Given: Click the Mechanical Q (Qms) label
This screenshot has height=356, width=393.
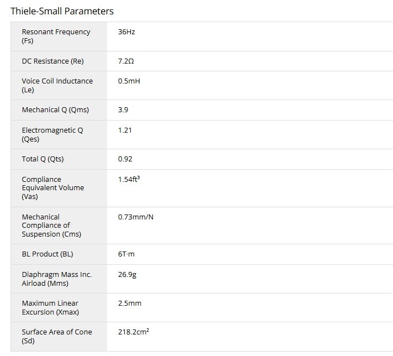Looking at the screenshot, I should [x=55, y=110].
